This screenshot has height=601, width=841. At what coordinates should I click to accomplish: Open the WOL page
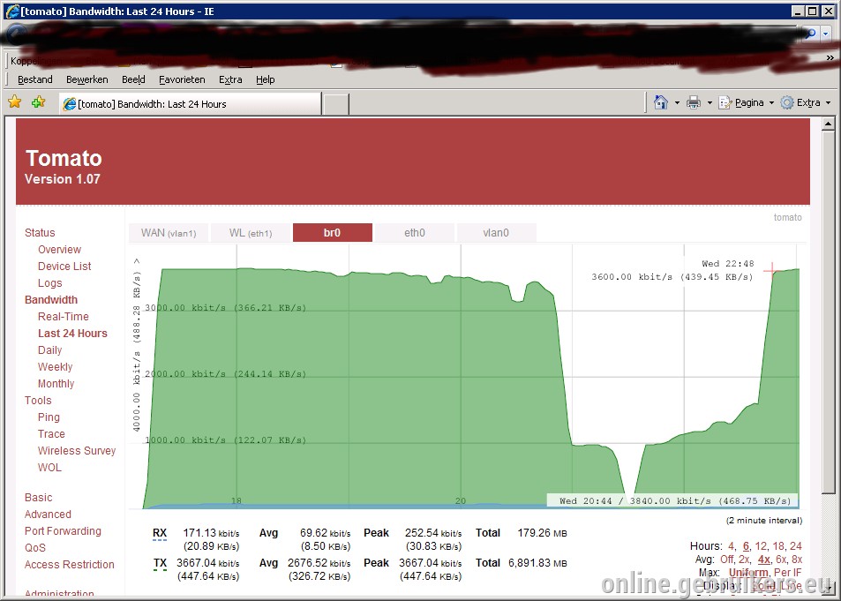coord(50,468)
